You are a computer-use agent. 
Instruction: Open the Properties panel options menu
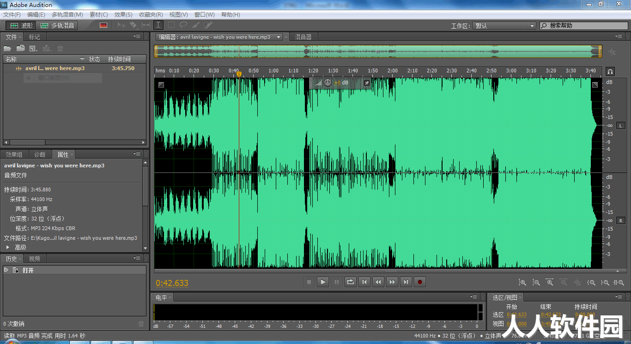(x=137, y=154)
